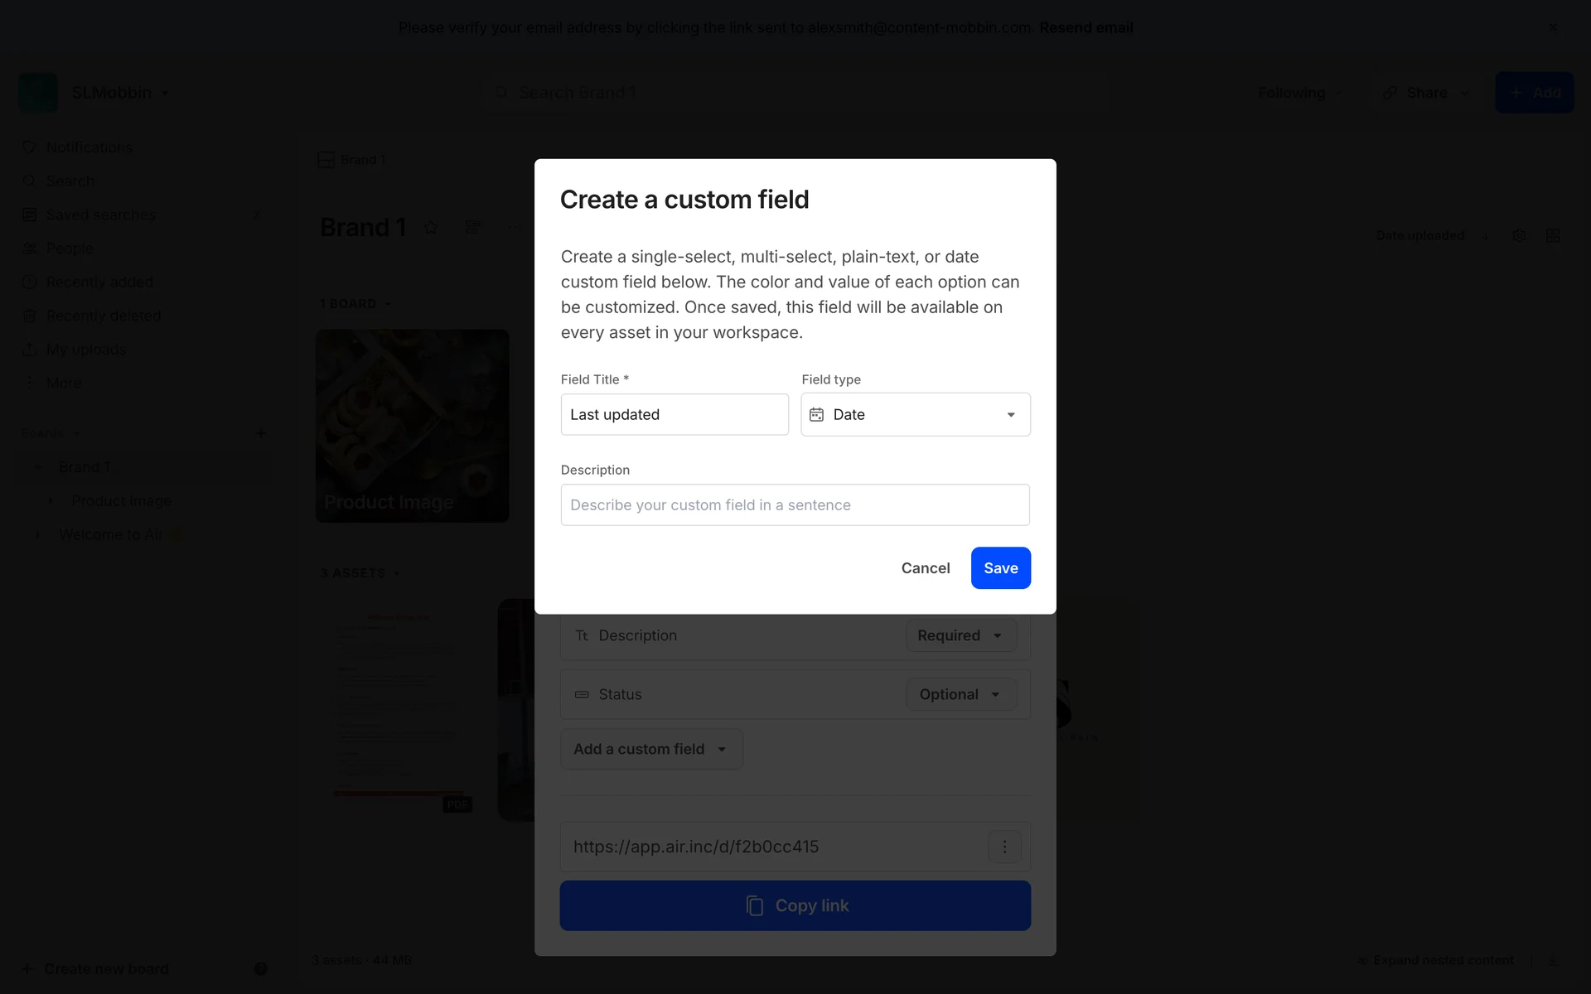1591x994 pixels.
Task: Click the help question mark icon
Action: tap(261, 968)
